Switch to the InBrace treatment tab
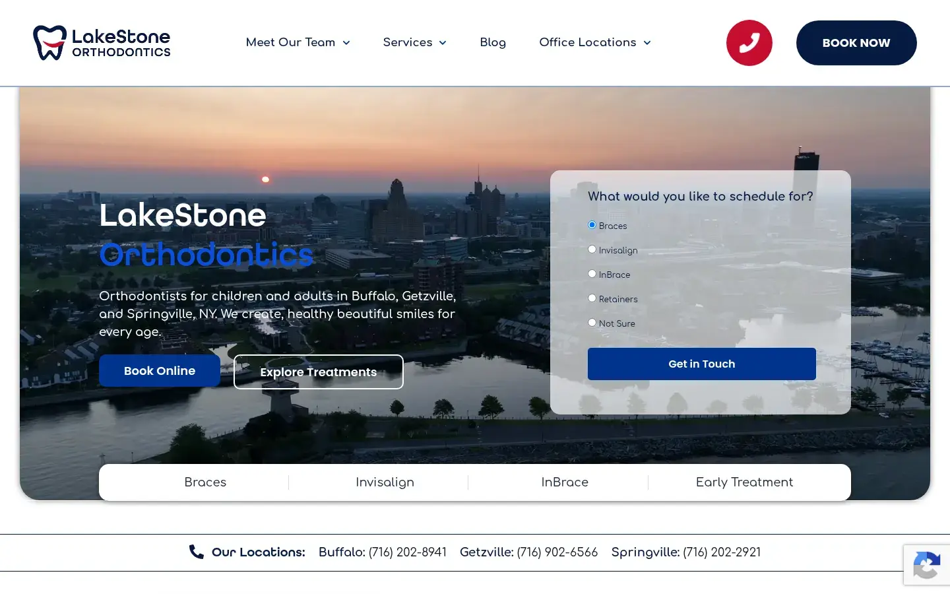Viewport: 950px width, 594px height. pyautogui.click(x=565, y=482)
